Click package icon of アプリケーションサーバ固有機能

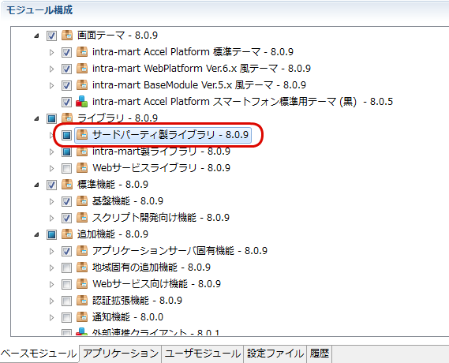pyautogui.click(x=82, y=251)
